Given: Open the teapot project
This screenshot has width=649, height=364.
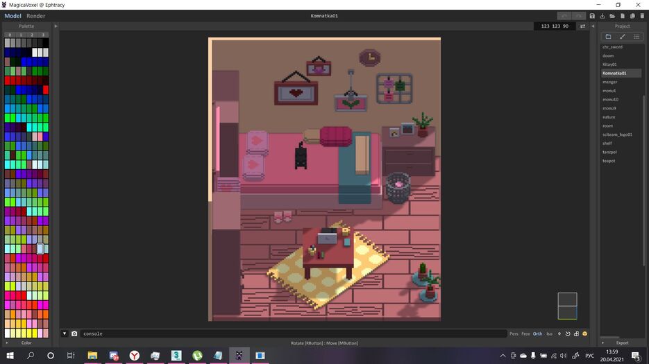Looking at the screenshot, I should click(609, 161).
